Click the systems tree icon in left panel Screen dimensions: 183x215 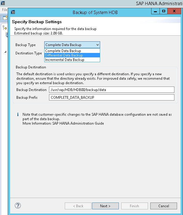point(5,28)
